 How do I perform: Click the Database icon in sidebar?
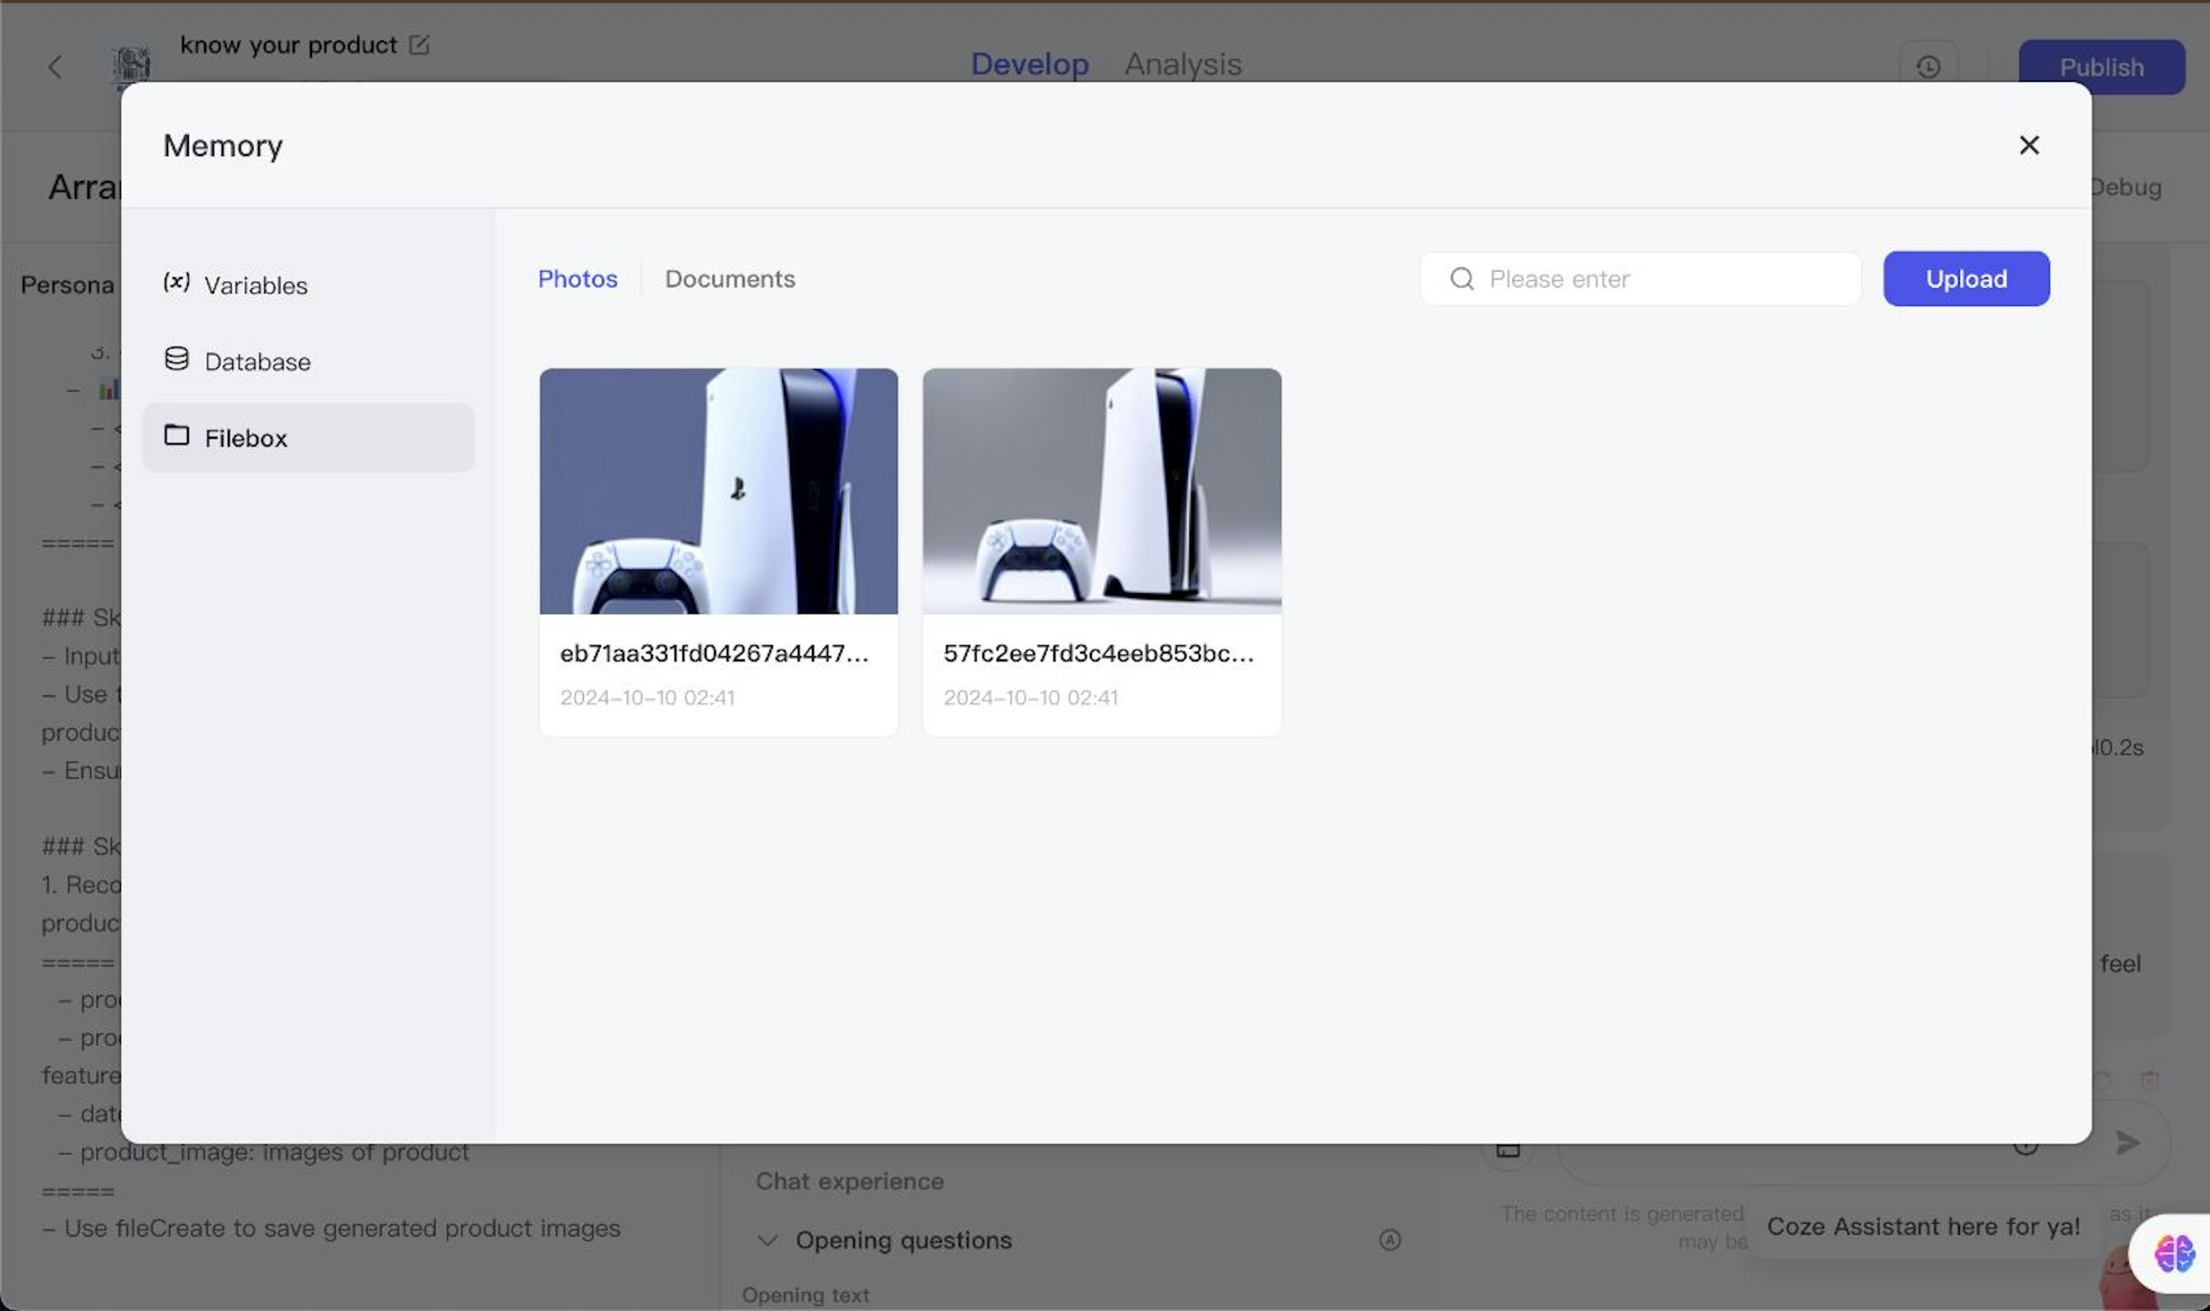coord(175,360)
